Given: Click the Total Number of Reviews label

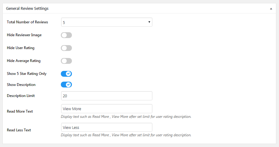Looking at the screenshot, I should pos(27,22).
